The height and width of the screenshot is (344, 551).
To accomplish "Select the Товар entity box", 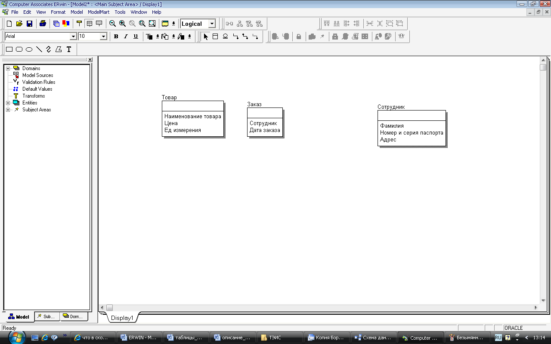I will (x=193, y=119).
